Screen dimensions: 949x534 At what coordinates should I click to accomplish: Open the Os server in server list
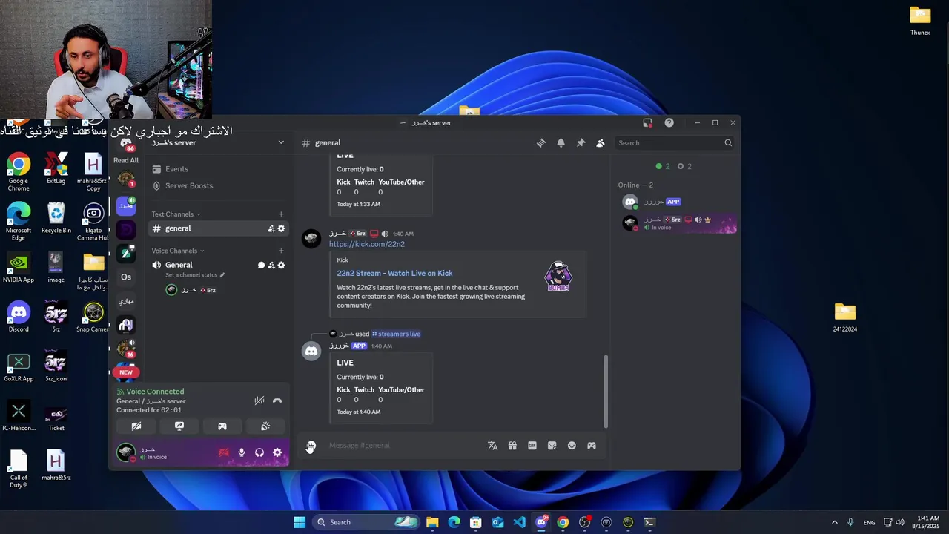click(x=126, y=277)
